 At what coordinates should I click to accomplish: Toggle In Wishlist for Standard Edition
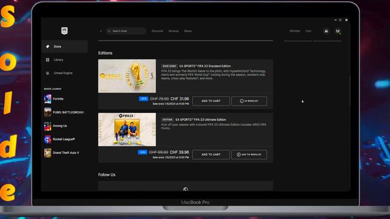tap(249, 101)
